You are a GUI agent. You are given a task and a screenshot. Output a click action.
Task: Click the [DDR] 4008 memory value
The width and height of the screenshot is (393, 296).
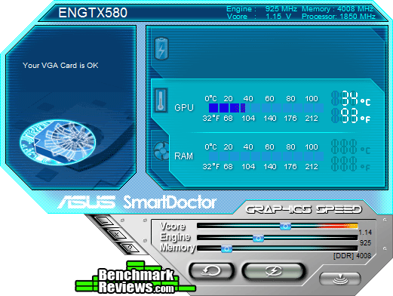pyautogui.click(x=352, y=256)
